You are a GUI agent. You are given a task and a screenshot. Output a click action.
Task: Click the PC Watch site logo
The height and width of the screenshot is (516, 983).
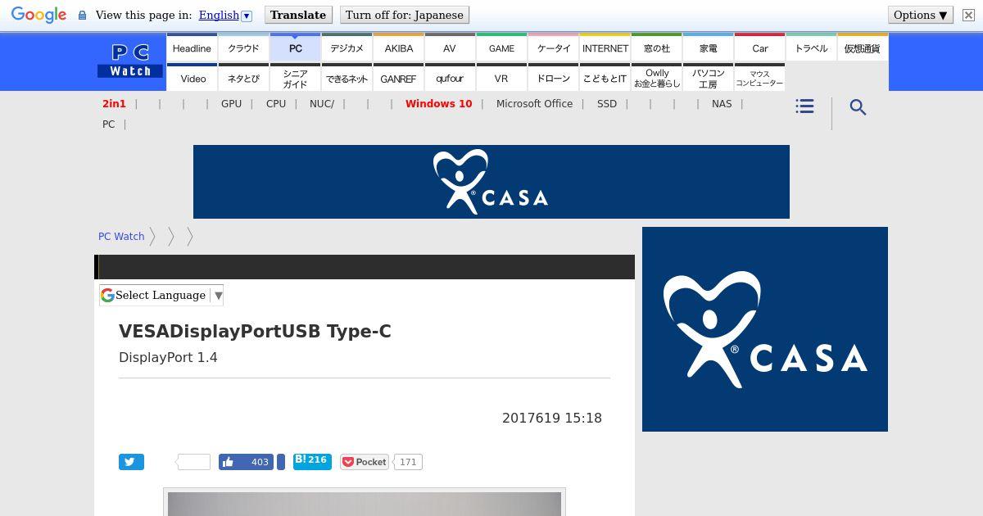(x=130, y=61)
